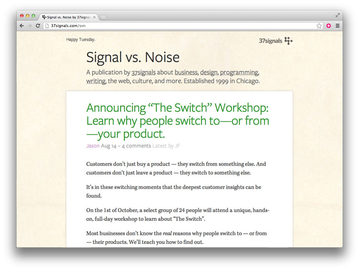Screen dimensions: 359x270
Task: Click the paragraph starting "Customers don't just buy"
Action: point(176,168)
